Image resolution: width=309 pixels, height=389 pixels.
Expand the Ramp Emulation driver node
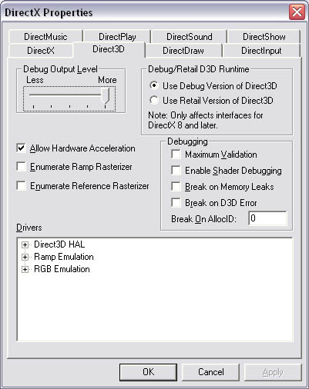[x=25, y=257]
